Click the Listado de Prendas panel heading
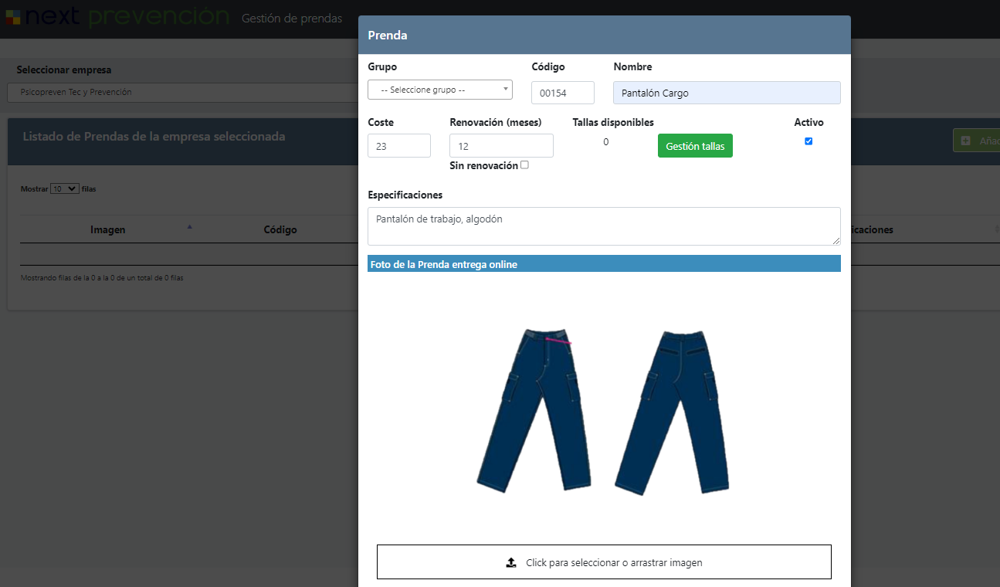This screenshot has height=587, width=1000. click(x=154, y=137)
